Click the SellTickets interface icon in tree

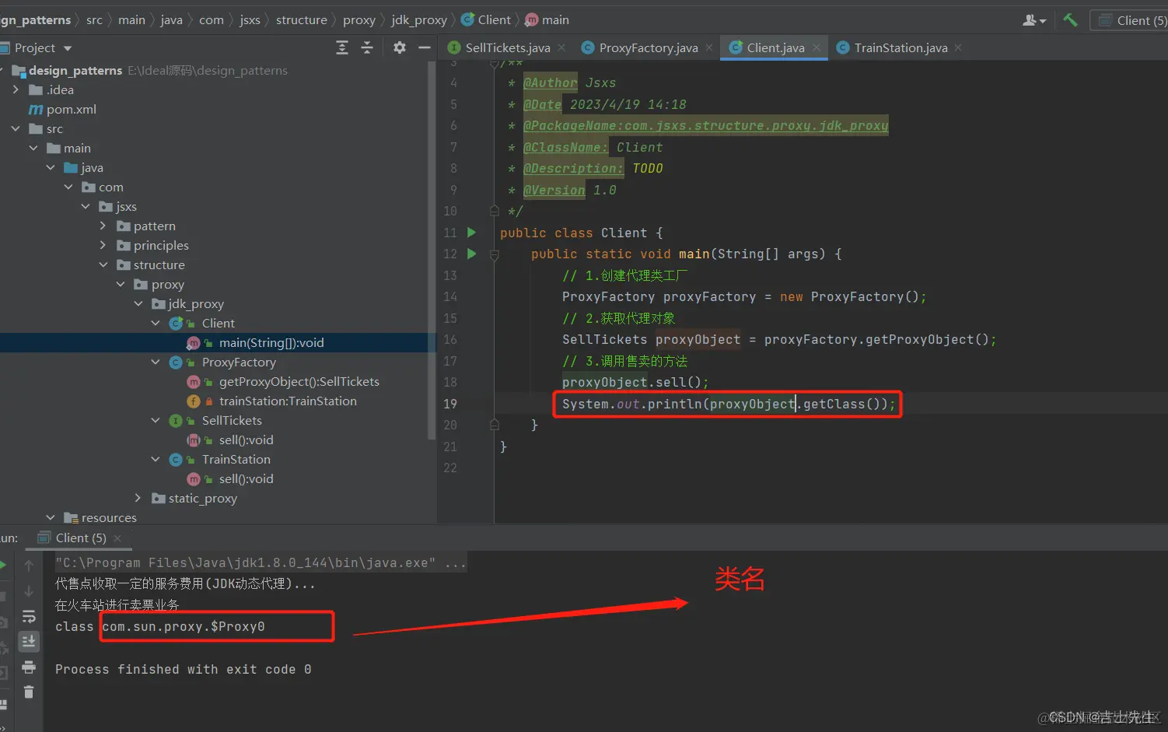click(176, 421)
